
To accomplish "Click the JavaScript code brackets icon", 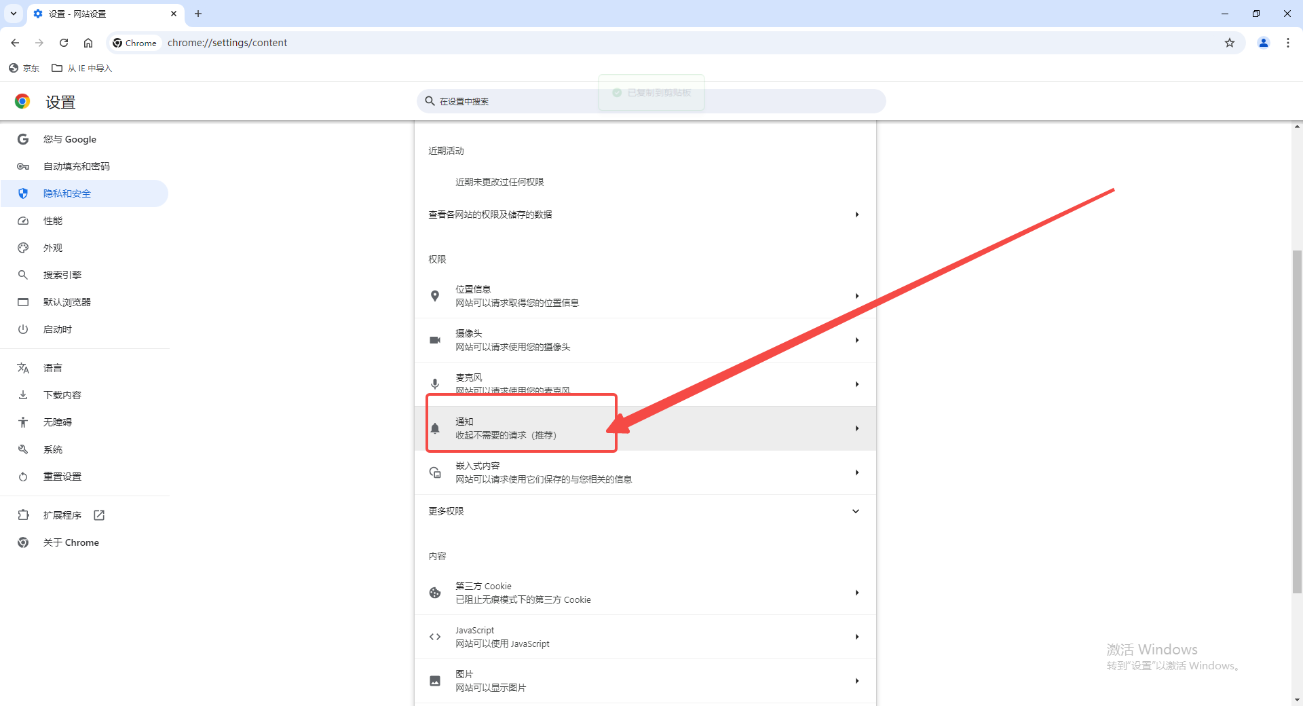I will [x=435, y=637].
